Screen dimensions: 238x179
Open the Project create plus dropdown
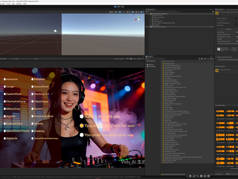(x=147, y=59)
